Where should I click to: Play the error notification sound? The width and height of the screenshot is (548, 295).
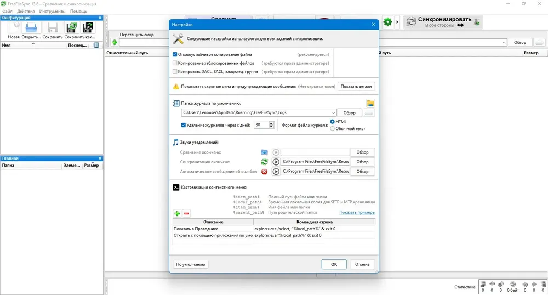276,172
